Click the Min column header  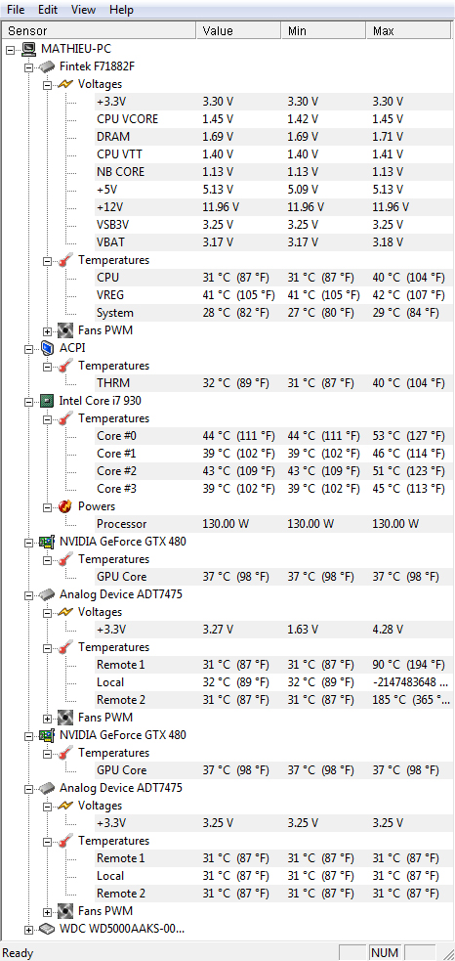324,30
